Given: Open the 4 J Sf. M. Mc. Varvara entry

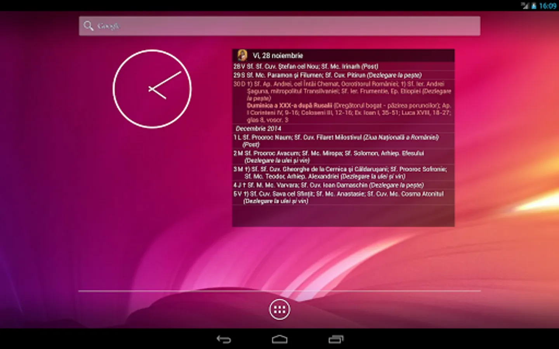Looking at the screenshot, I should point(343,185).
